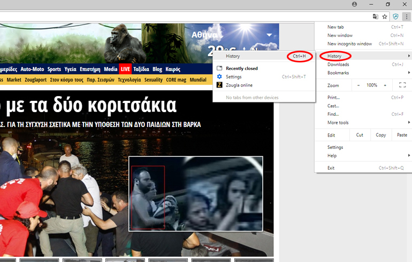Click the Copy button in Edit row
Viewport: 412px width, 262px height.
coord(380,135)
